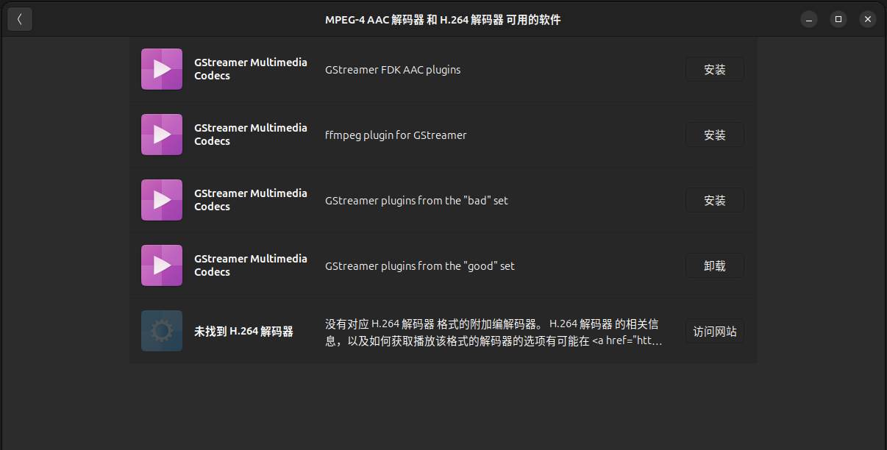Select the text 'GStreamer plugins from the "good" set'

coord(420,266)
